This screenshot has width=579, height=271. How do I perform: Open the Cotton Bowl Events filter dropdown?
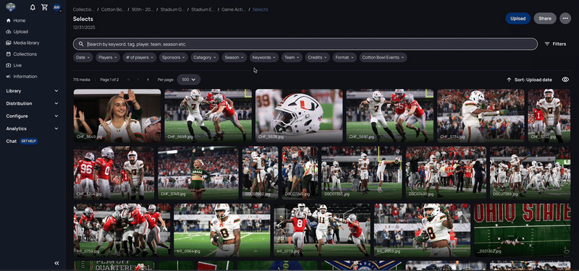pos(383,58)
